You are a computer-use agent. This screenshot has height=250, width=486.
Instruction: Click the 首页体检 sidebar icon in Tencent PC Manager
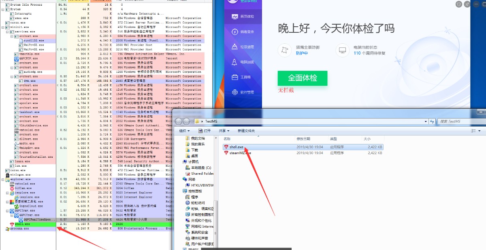pyautogui.click(x=235, y=17)
